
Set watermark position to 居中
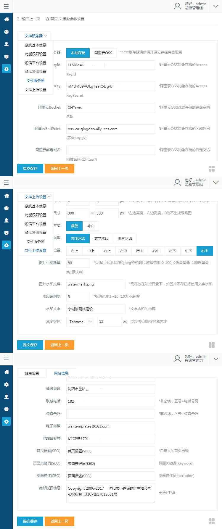(x=140, y=251)
